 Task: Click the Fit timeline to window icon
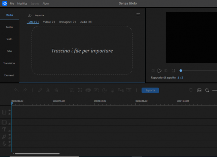coord(199,91)
